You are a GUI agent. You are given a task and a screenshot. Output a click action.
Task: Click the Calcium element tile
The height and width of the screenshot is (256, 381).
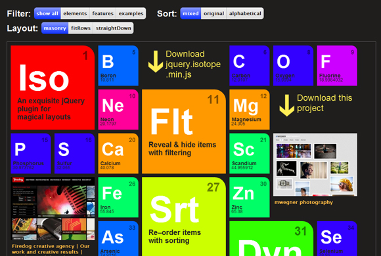118,153
